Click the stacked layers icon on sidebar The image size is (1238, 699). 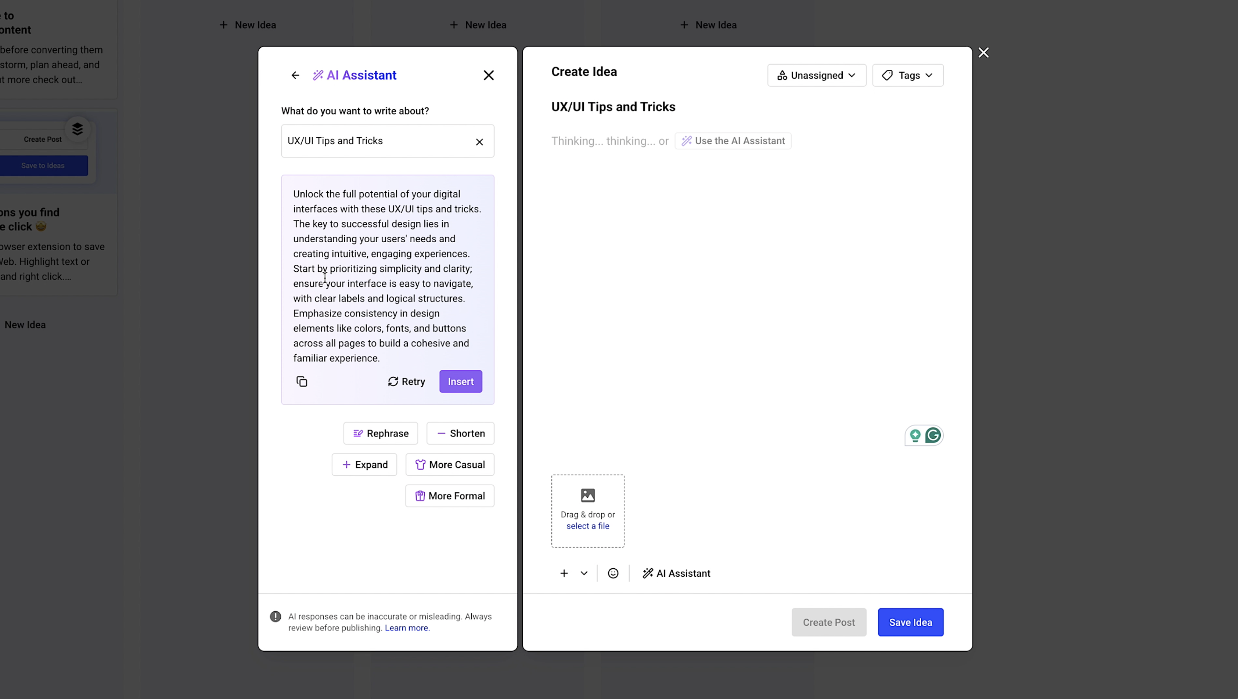(78, 129)
